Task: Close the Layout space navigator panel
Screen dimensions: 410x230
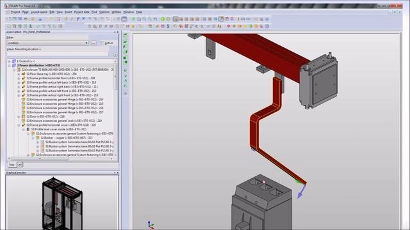Action: click(118, 32)
